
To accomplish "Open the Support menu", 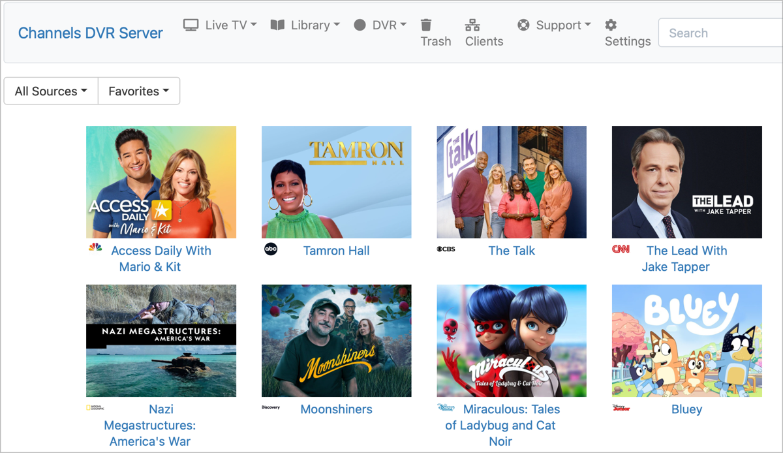I will click(x=554, y=25).
